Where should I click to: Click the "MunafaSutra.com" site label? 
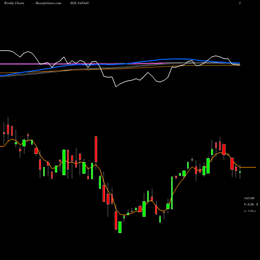(48, 3)
